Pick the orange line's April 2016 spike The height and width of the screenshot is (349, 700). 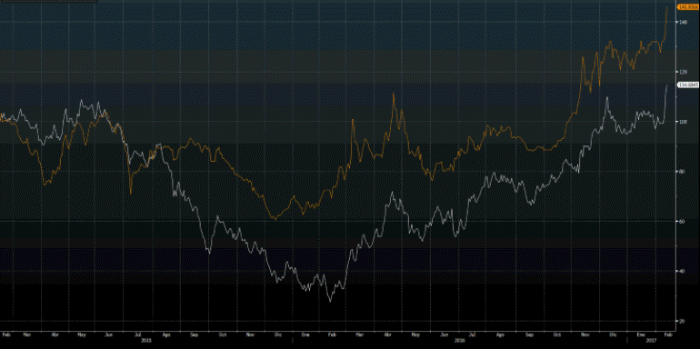[394, 94]
